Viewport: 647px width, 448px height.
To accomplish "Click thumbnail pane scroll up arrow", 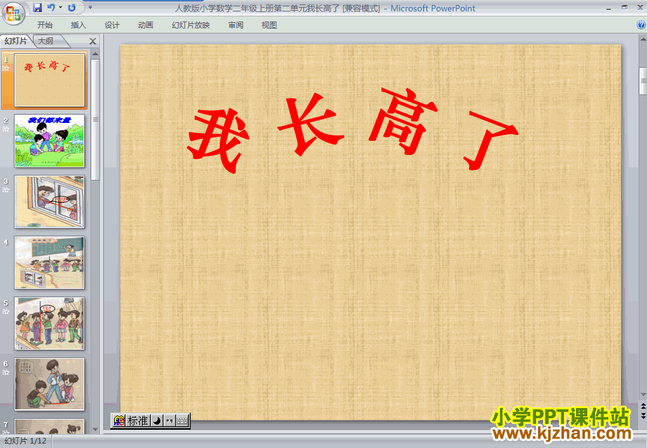I will click(95, 54).
